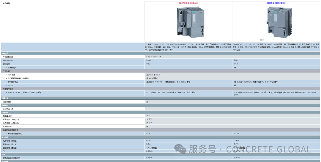The image size is (321, 162).
Task: Select the '28.8 V' upper limit value
Action: [149, 123]
